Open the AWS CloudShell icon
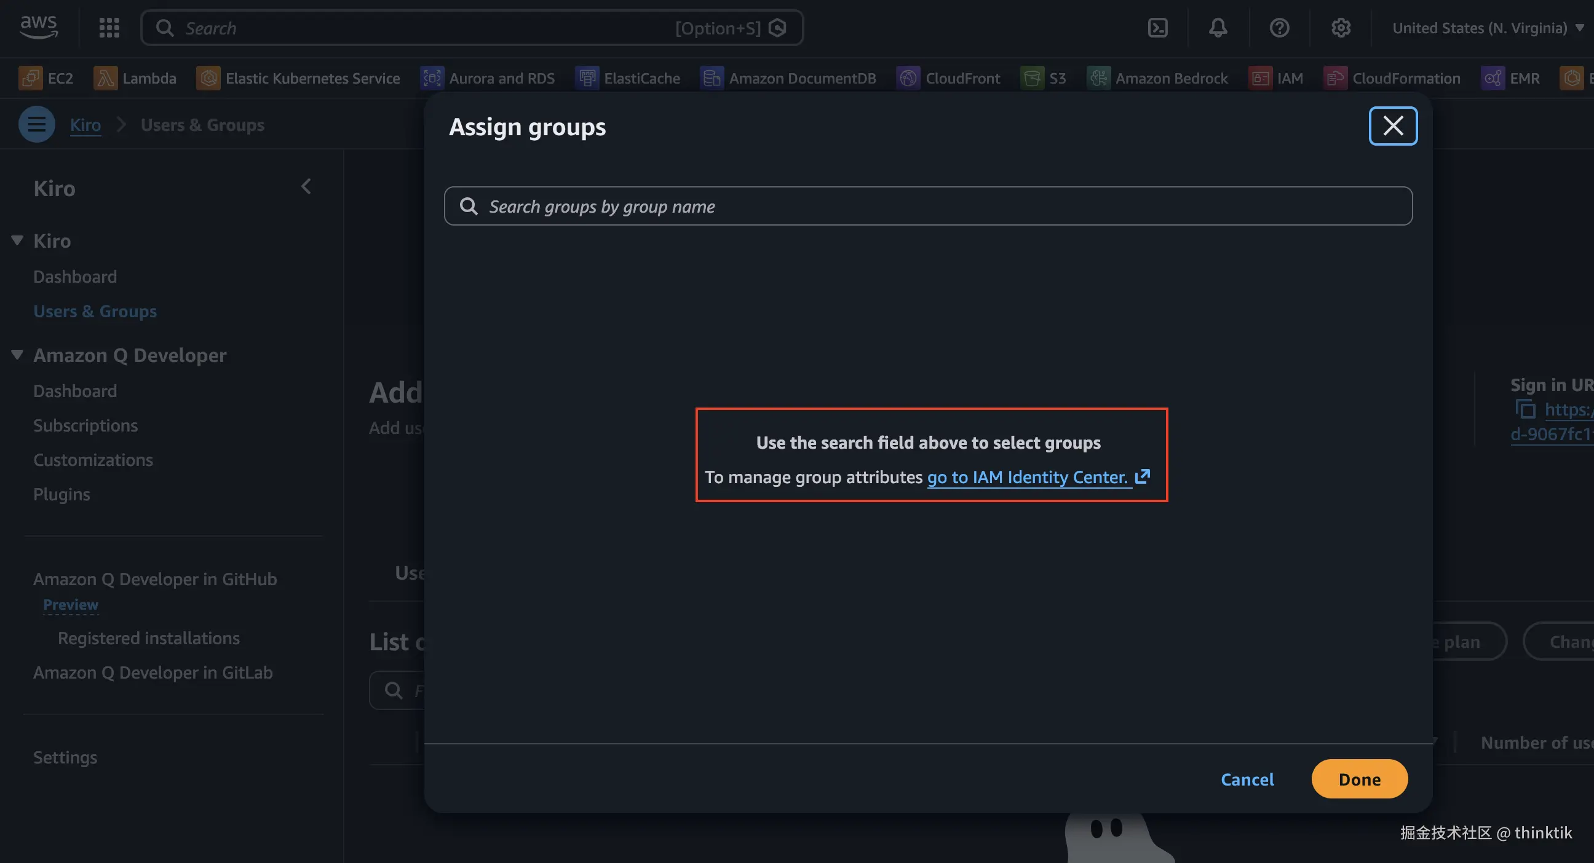Screen dimensions: 1594x863 click(1157, 28)
